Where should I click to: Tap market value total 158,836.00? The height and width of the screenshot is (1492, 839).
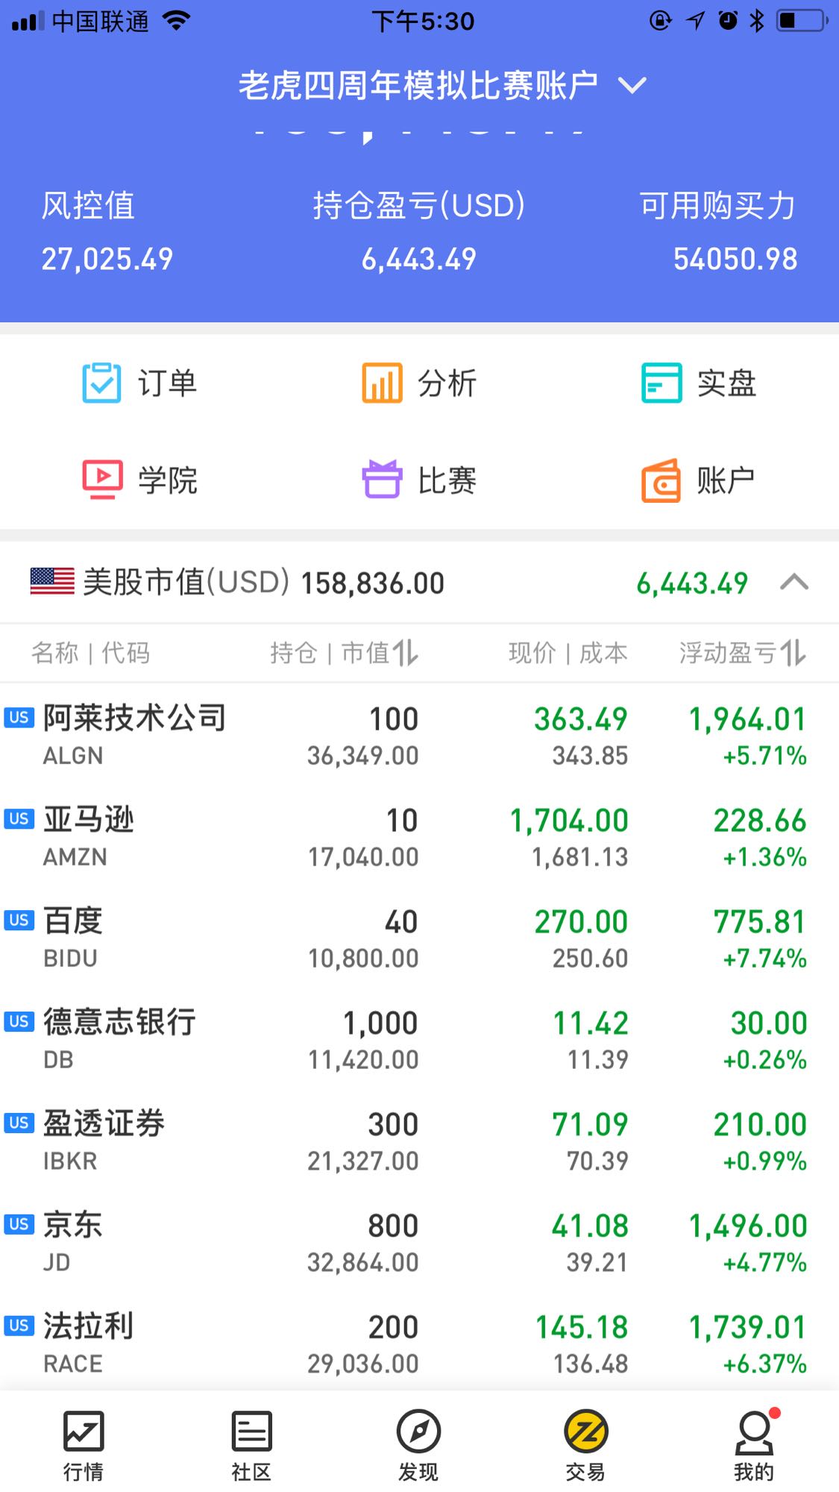pos(373,583)
